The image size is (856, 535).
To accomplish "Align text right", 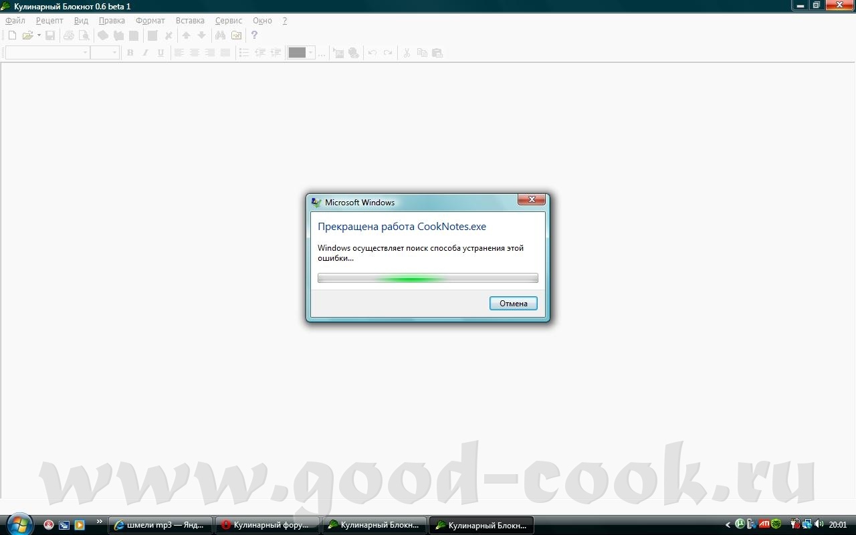I will coord(210,53).
